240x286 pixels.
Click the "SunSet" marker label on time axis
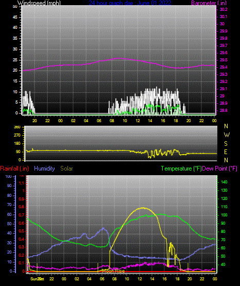pyautogui.click(x=37, y=279)
